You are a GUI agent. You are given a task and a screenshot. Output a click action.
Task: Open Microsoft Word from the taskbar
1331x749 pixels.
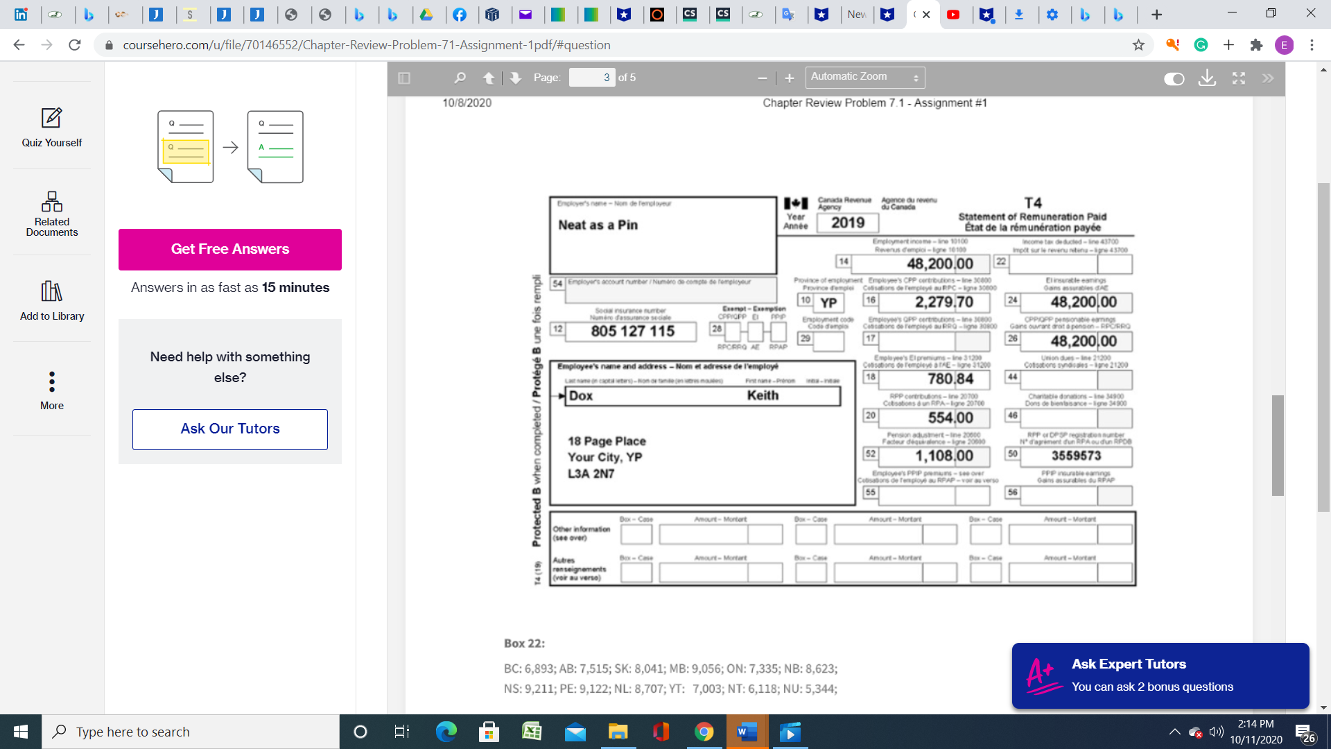[746, 732]
